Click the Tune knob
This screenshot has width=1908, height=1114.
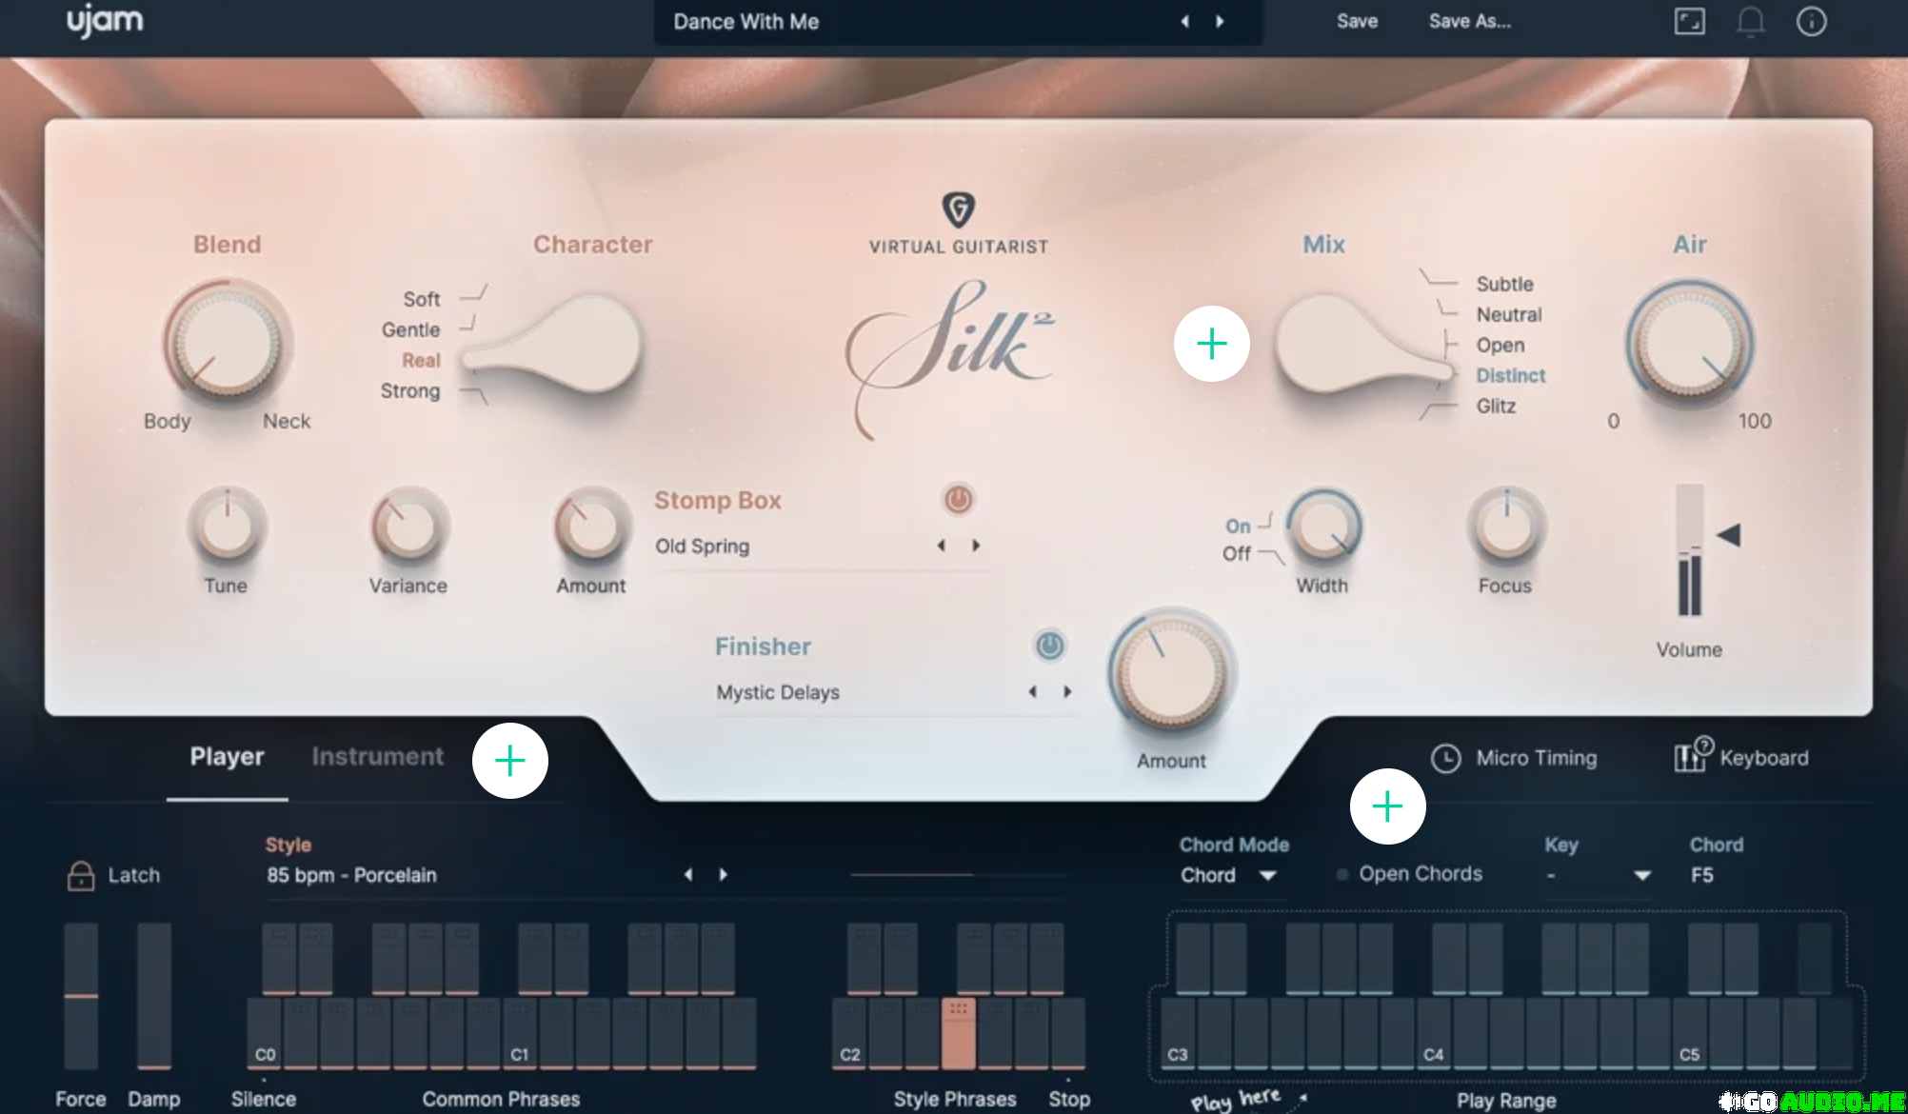(x=227, y=526)
